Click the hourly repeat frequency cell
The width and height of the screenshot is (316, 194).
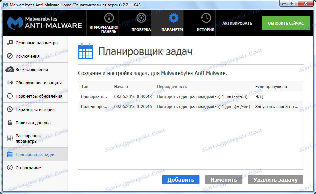(202, 96)
